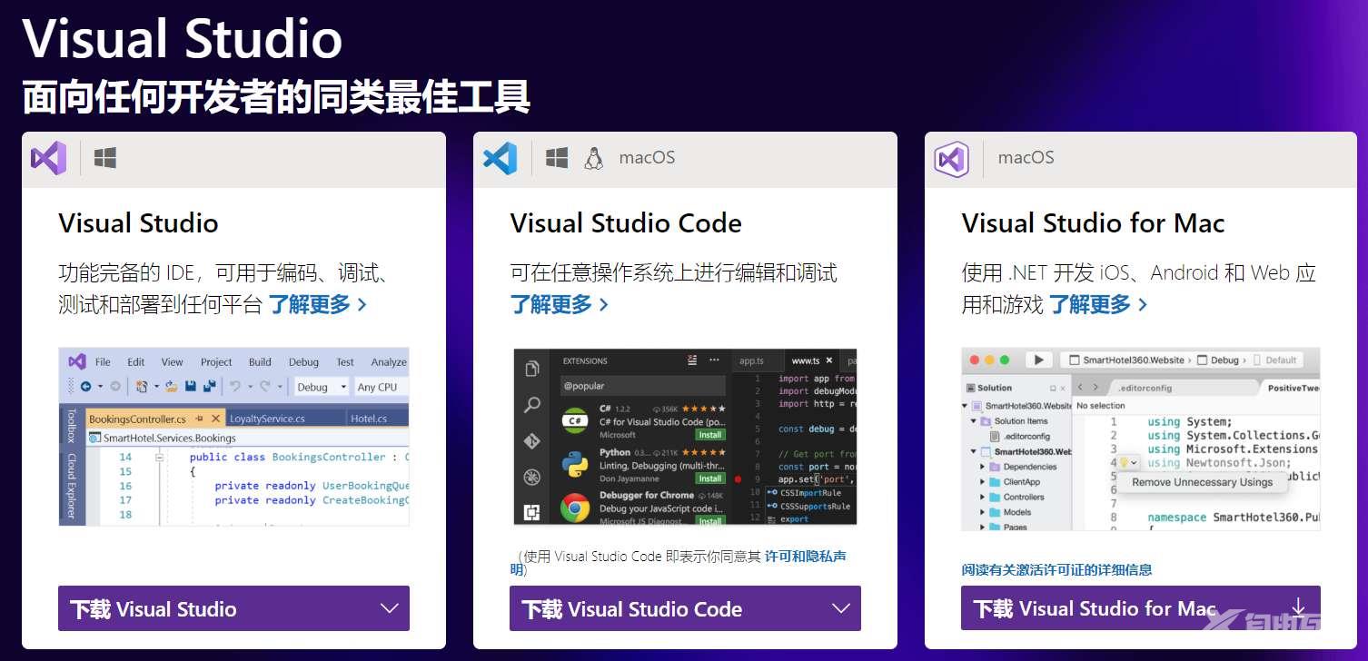Screen dimensions: 1368x661
Task: Click the quick-fix lightbulb in the Mac editor
Action: 1124,463
